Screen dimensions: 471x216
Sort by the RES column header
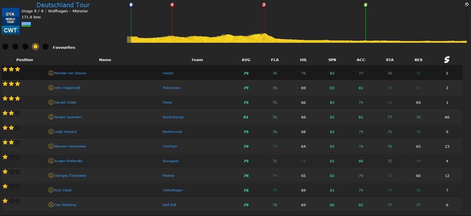[x=418, y=60]
